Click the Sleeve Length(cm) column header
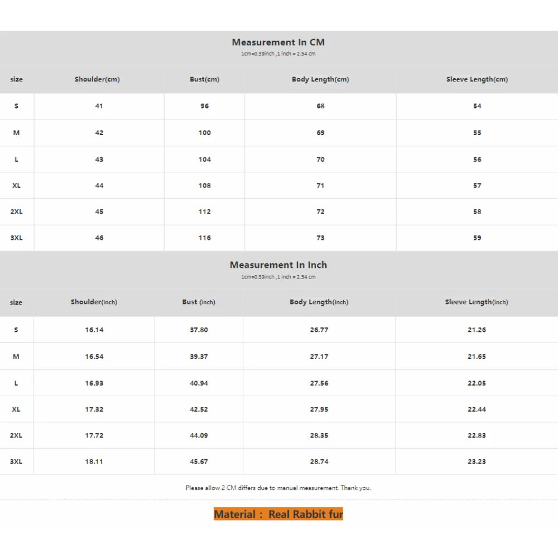The width and height of the screenshot is (558, 558). pos(477,79)
